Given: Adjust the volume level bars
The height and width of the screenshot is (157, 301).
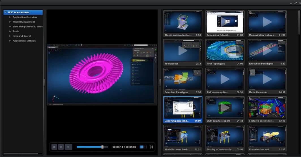Looking at the screenshot, I should click(x=143, y=147).
